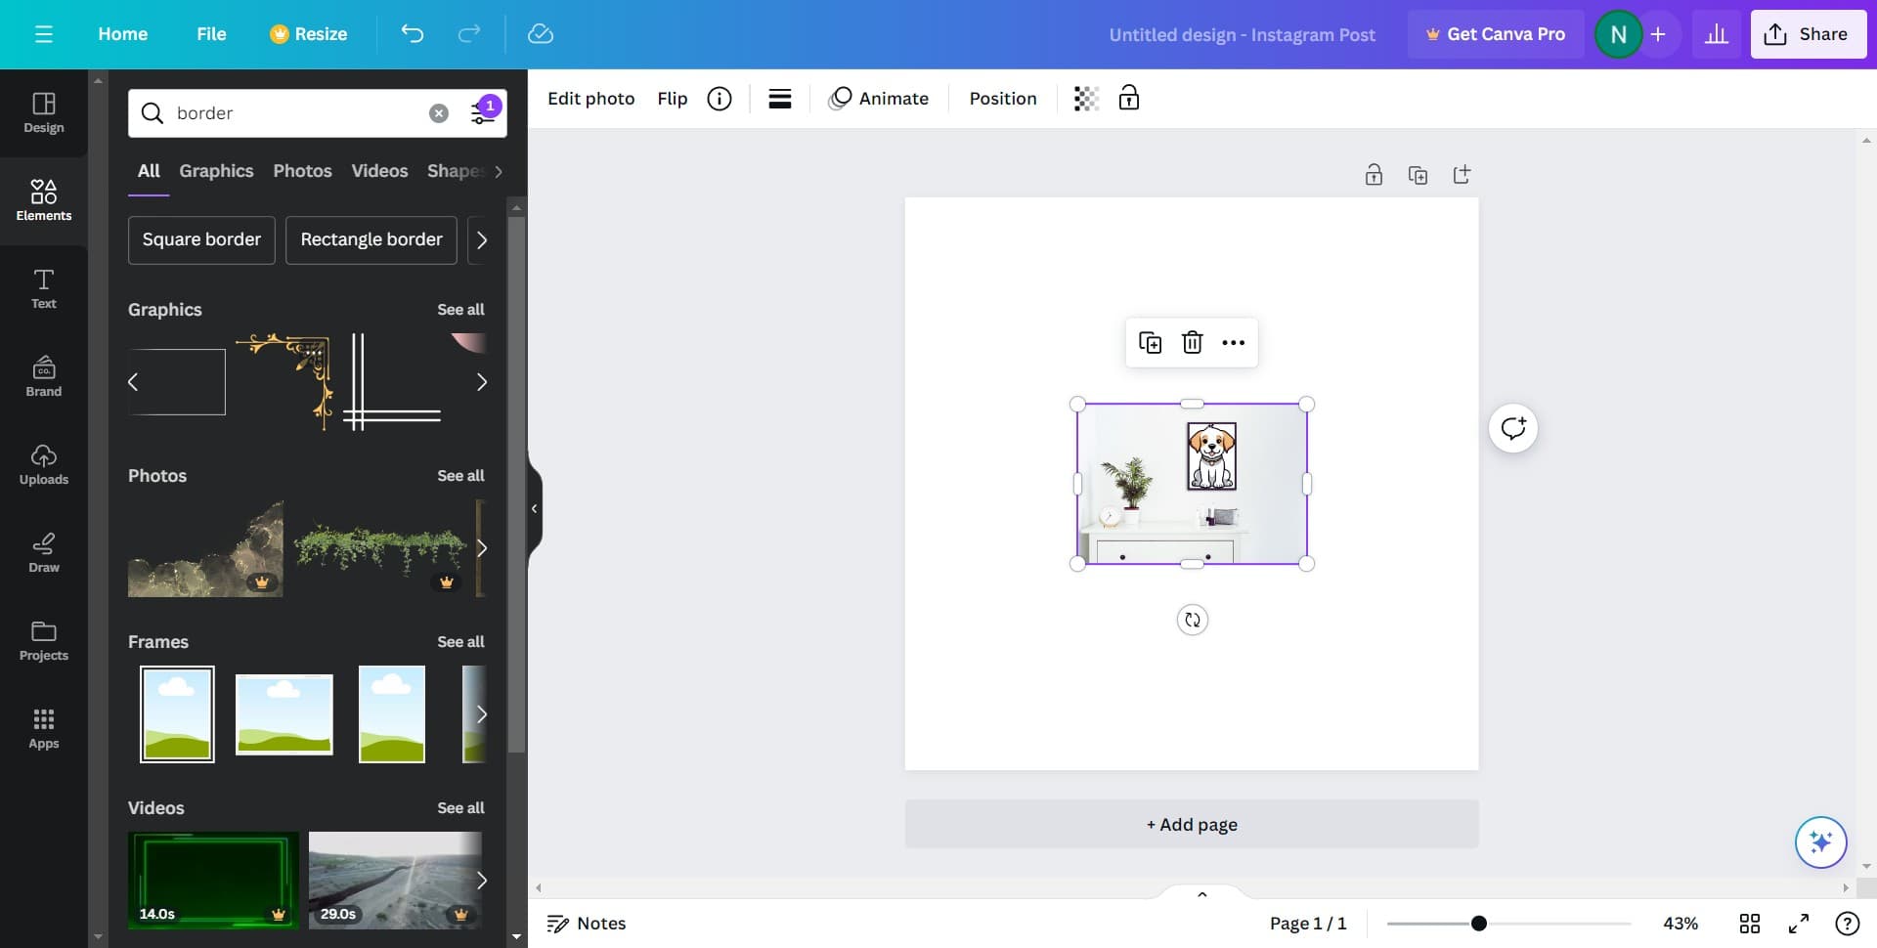The height and width of the screenshot is (948, 1877).
Task: Click the Undo icon in the top bar
Action: coord(412,33)
